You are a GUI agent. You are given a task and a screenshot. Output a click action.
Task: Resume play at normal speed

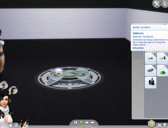pos(81,123)
